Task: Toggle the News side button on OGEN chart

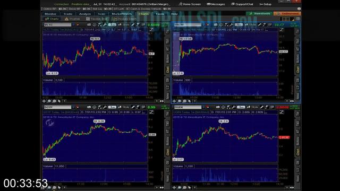Action: coord(297,178)
